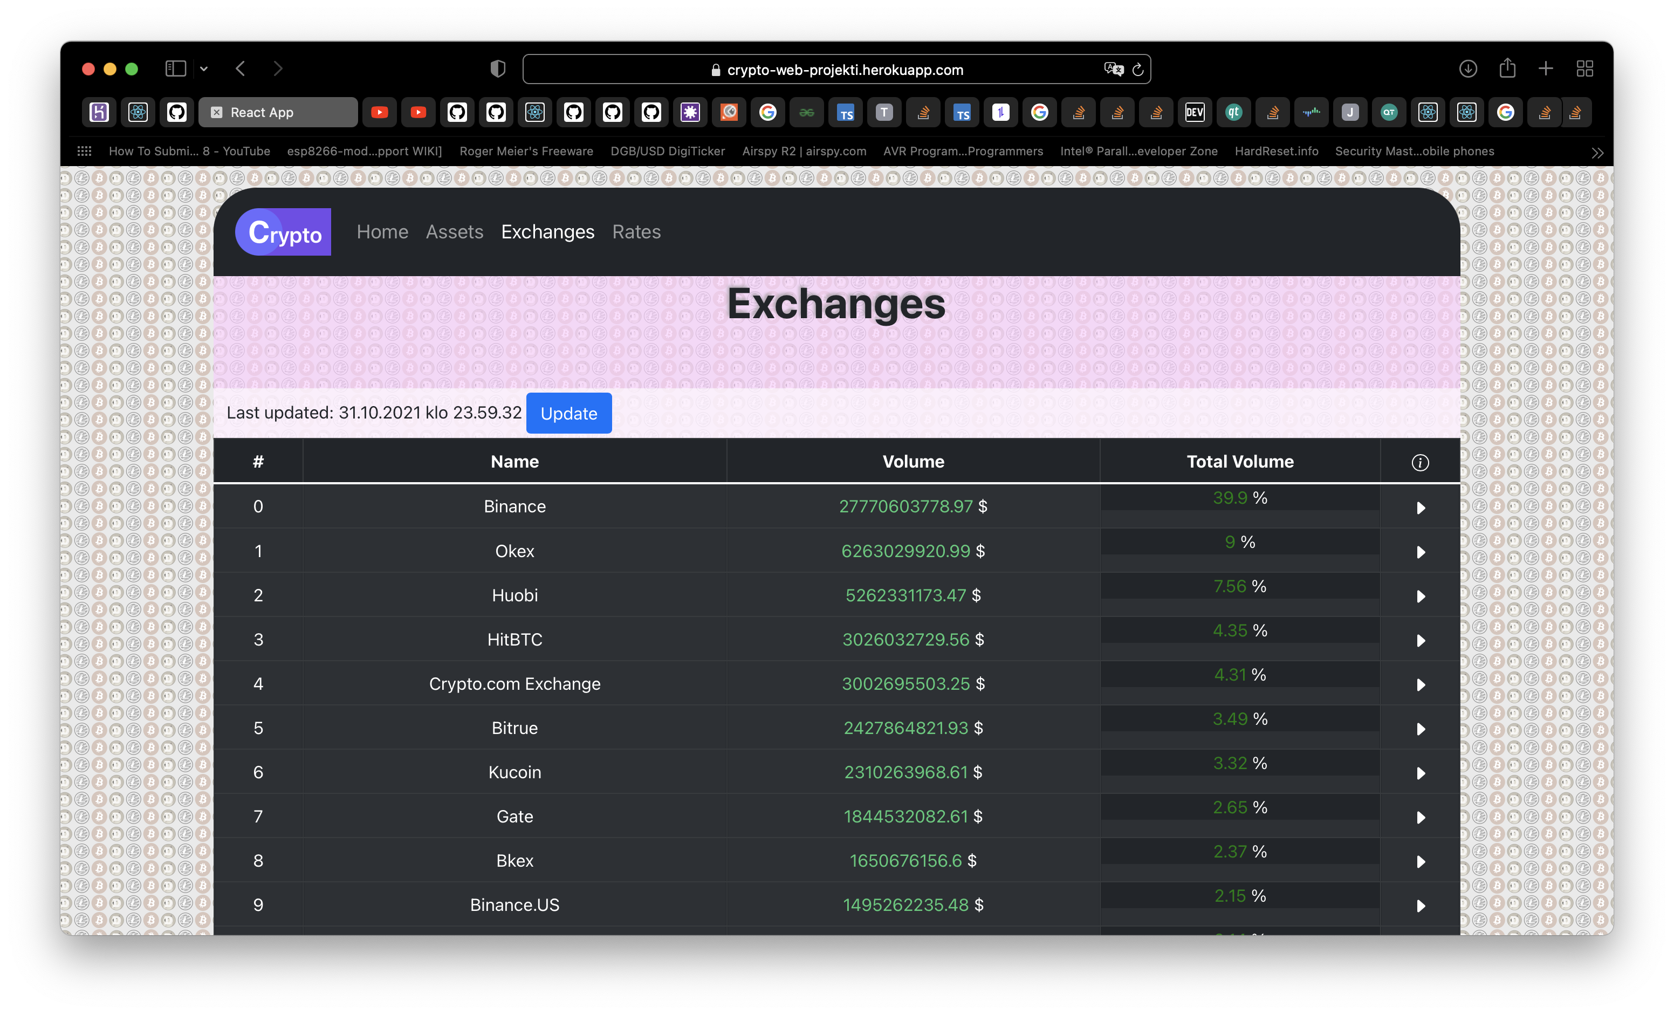Open the Rates nav link
1674x1015 pixels.
636,232
